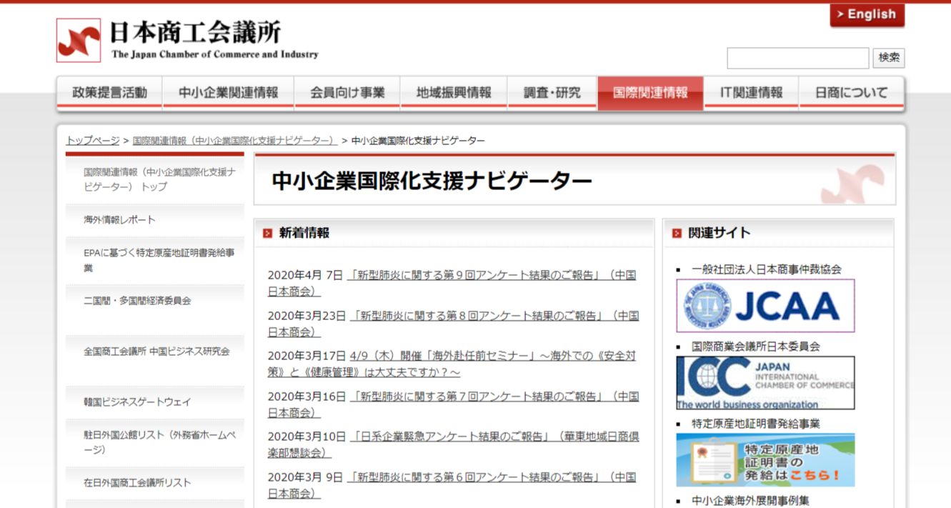Open 海外情報レポート in the sidebar

[x=119, y=220]
